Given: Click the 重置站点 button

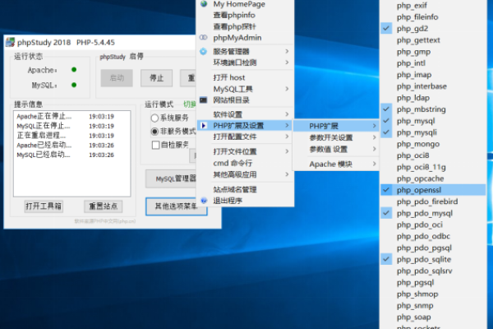Looking at the screenshot, I should point(104,206).
